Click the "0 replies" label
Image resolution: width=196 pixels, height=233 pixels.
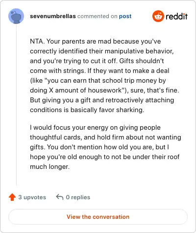click(78, 197)
